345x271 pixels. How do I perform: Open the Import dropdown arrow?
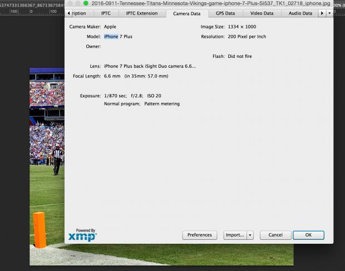(250, 235)
